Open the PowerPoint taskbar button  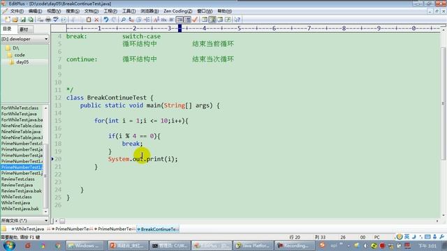tap(127, 245)
